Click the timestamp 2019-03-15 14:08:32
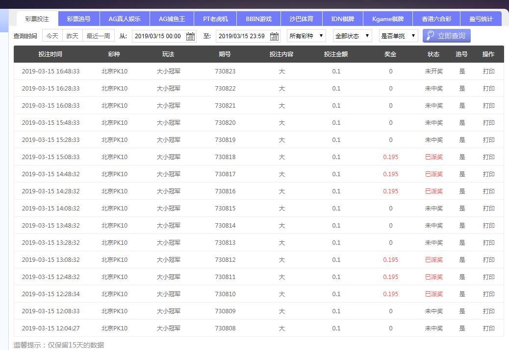 tap(51, 209)
